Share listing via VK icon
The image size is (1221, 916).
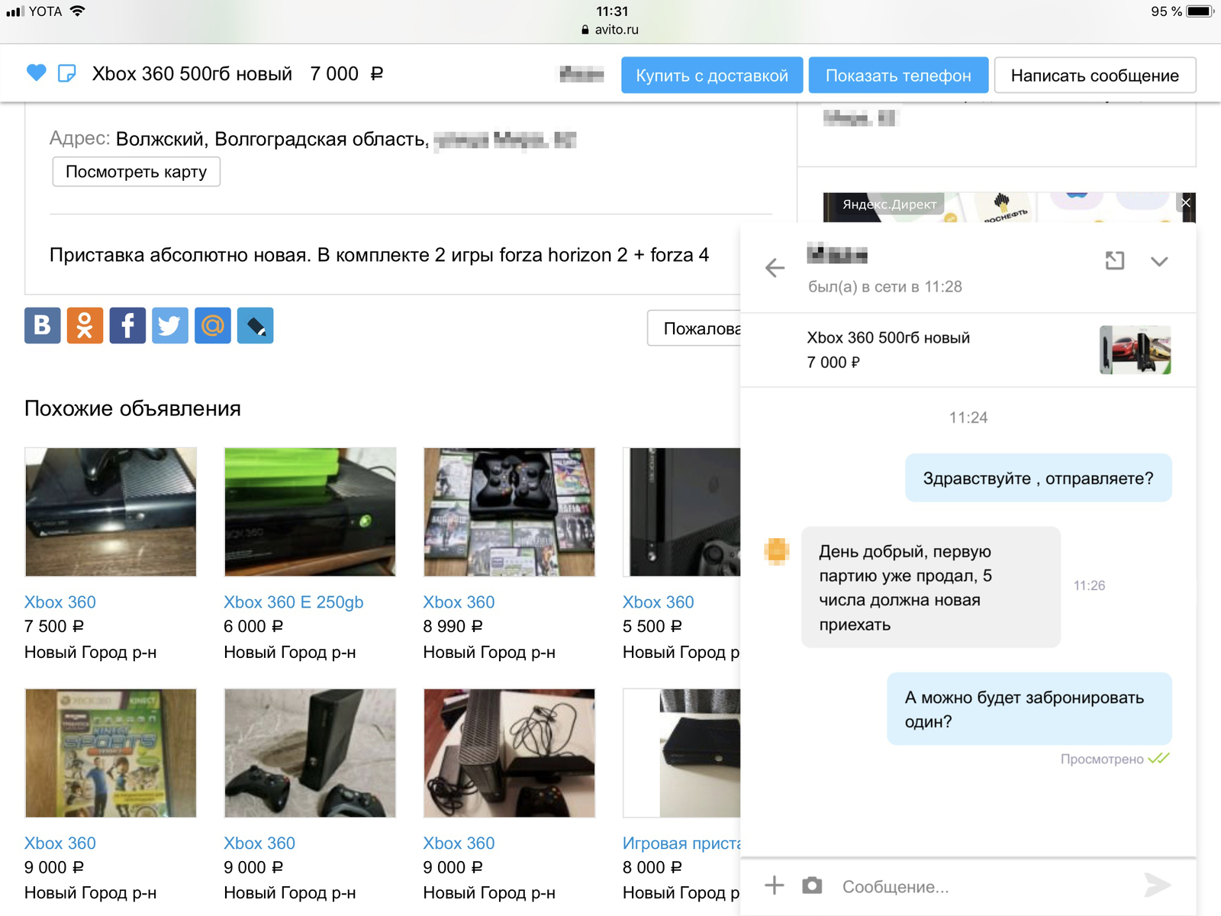[x=43, y=325]
